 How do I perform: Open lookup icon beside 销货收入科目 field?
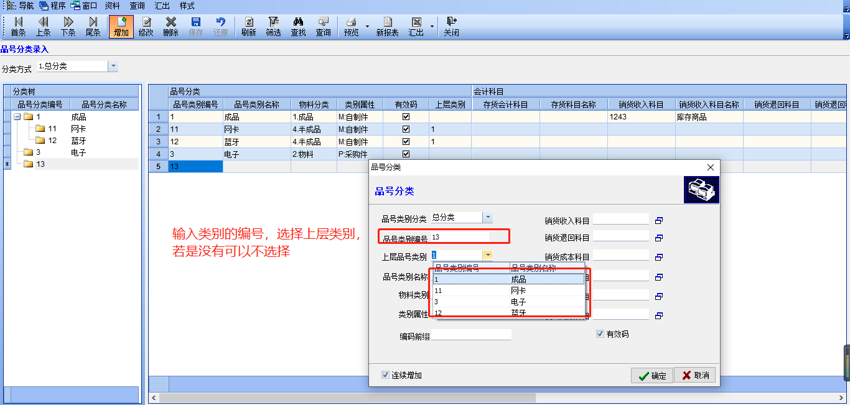tap(659, 220)
